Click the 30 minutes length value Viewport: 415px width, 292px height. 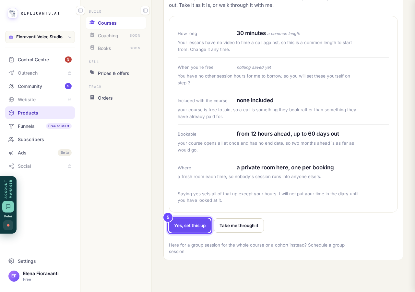251,33
